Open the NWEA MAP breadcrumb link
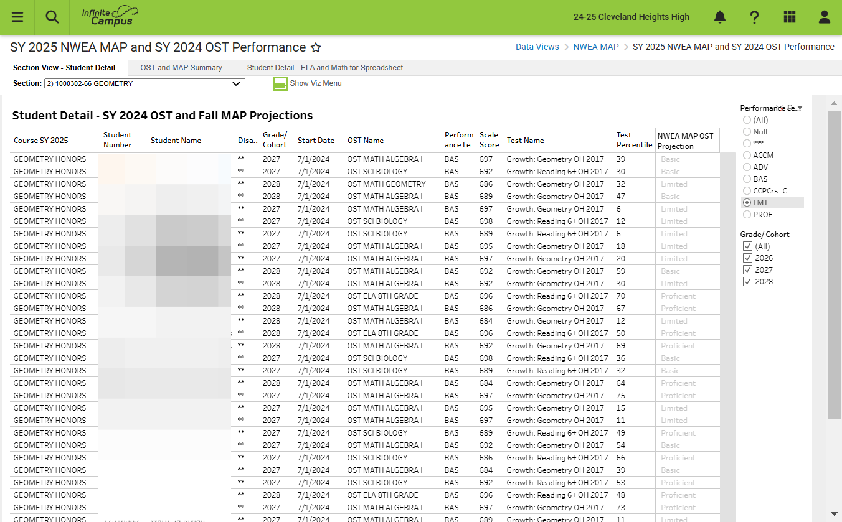Screen dimensions: 842x522 tap(596, 47)
